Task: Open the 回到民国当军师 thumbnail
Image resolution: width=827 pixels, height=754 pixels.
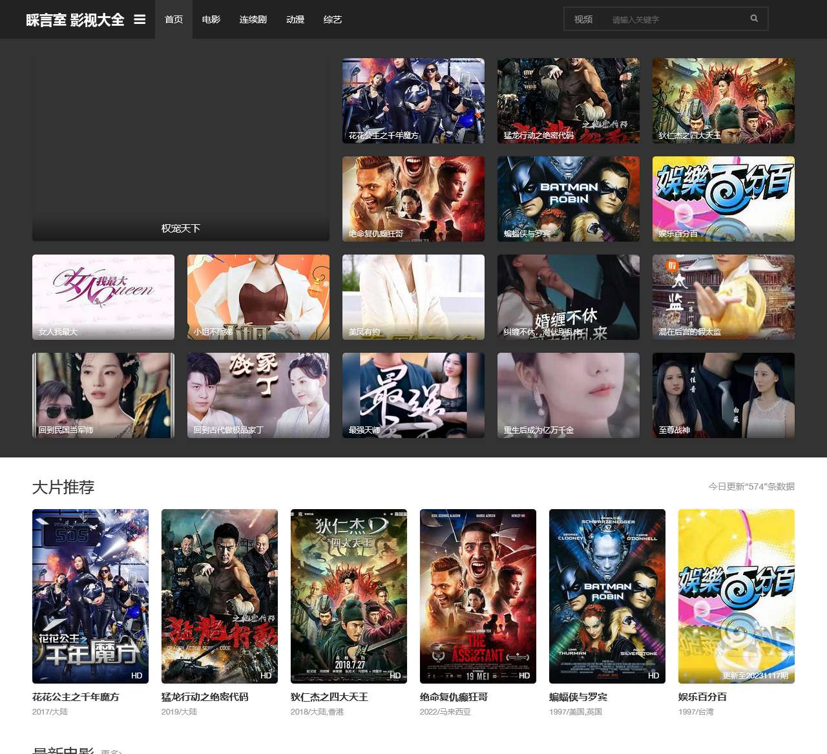Action: click(x=103, y=395)
